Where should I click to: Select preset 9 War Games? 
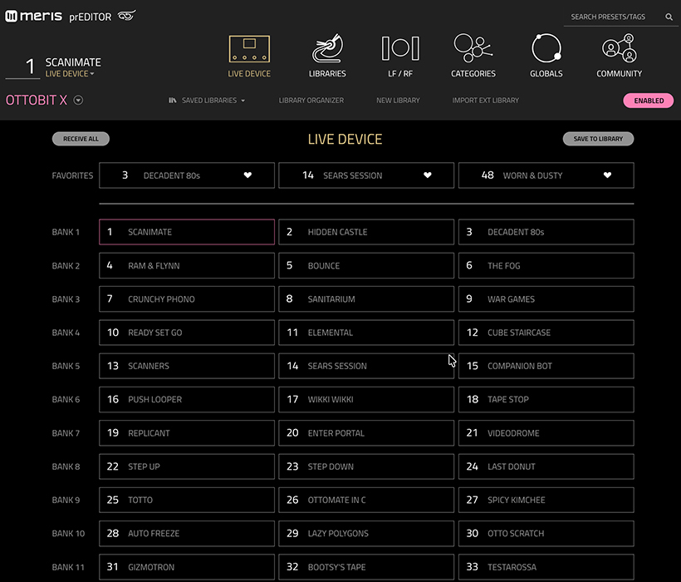(x=546, y=299)
